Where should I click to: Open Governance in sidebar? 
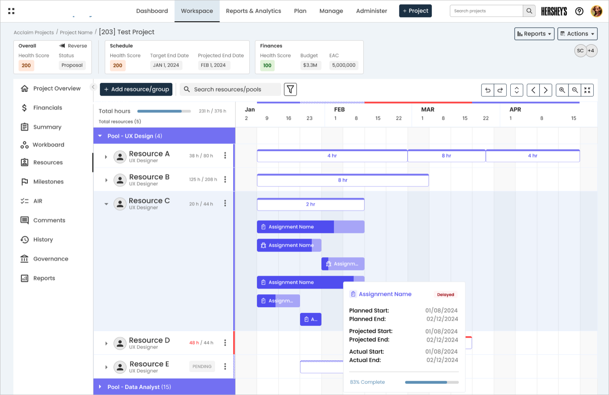click(x=45, y=259)
